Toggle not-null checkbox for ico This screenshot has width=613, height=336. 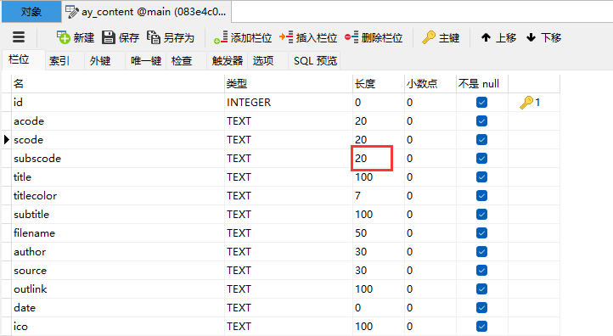[481, 326]
